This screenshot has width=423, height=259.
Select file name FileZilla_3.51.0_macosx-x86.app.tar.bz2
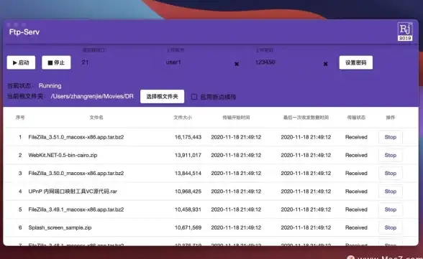click(x=76, y=137)
